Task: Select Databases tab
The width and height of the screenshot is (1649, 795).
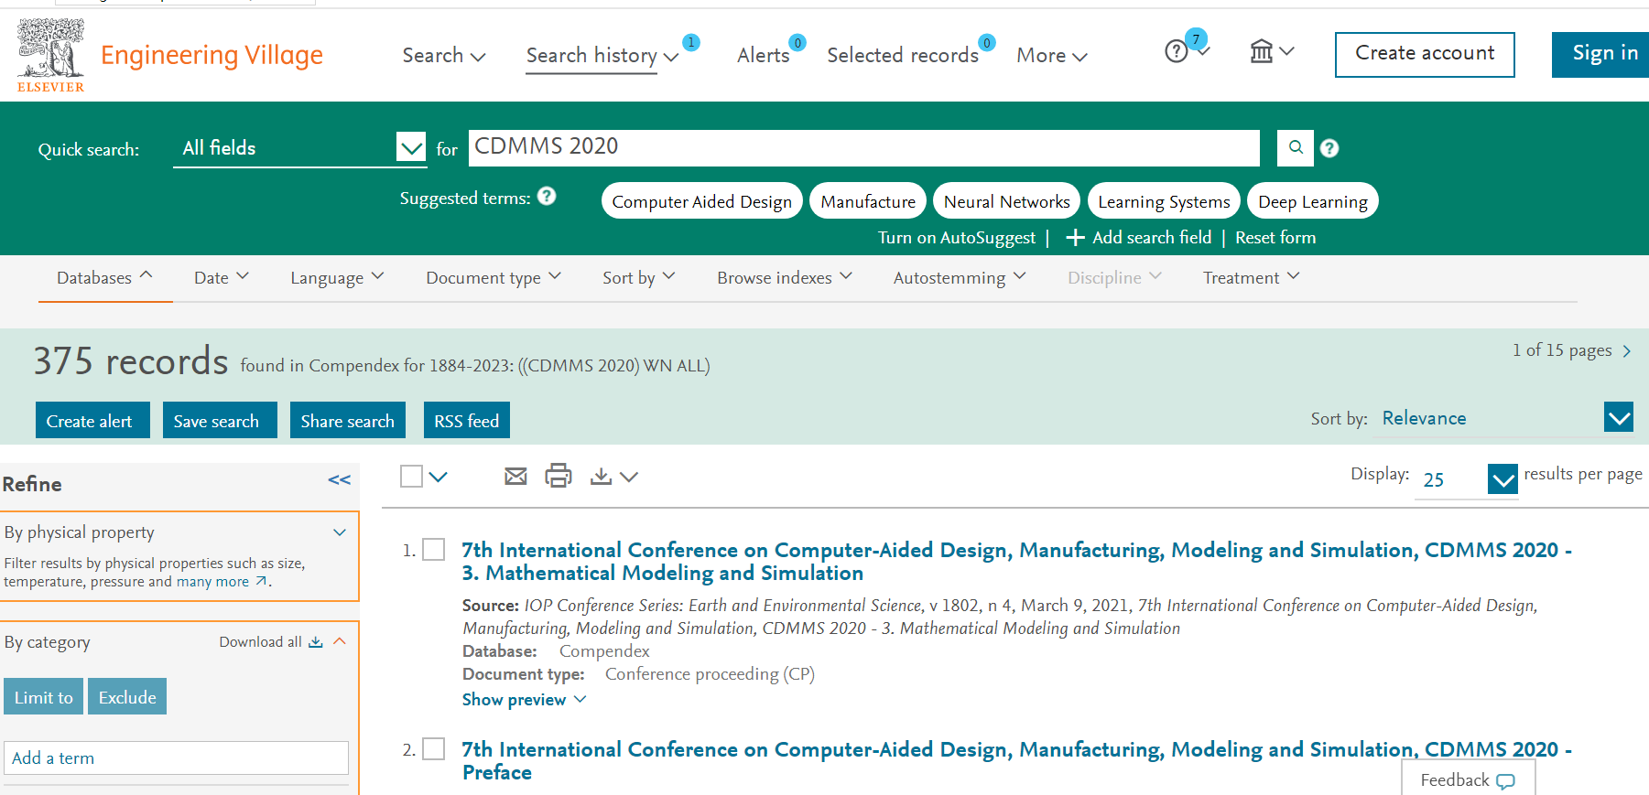Action: coord(104,277)
